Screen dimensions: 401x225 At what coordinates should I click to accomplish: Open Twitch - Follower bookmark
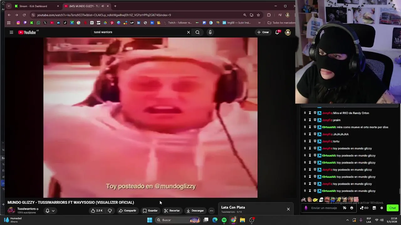(177, 23)
